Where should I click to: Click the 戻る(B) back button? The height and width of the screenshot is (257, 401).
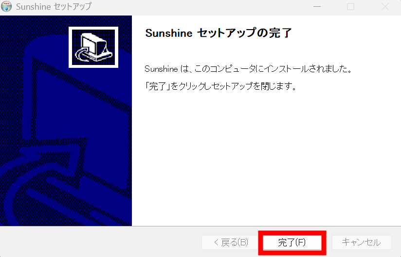tap(231, 242)
